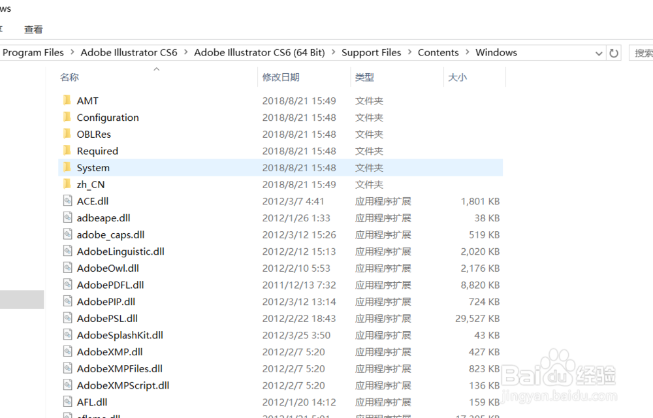Select the AFL.dll file name
Image resolution: width=653 pixels, height=418 pixels.
tap(92, 402)
